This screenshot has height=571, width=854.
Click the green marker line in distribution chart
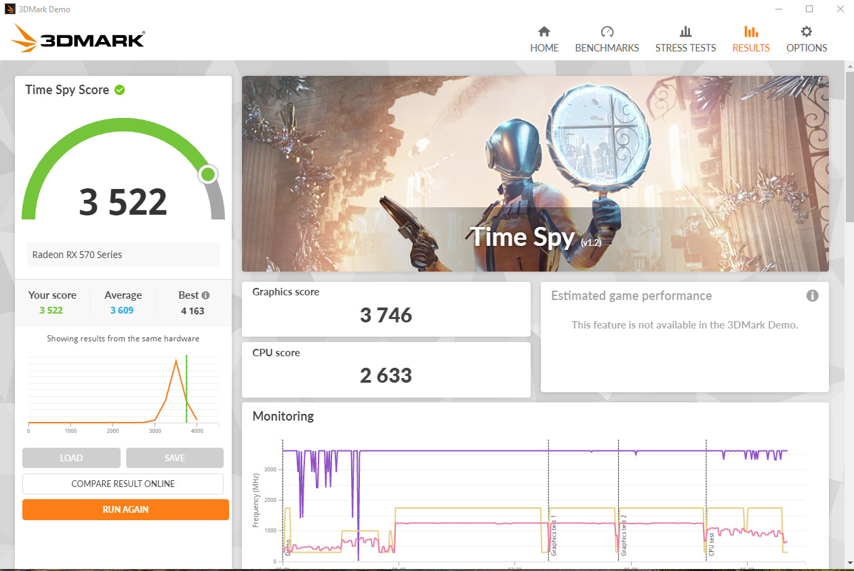pos(186,389)
